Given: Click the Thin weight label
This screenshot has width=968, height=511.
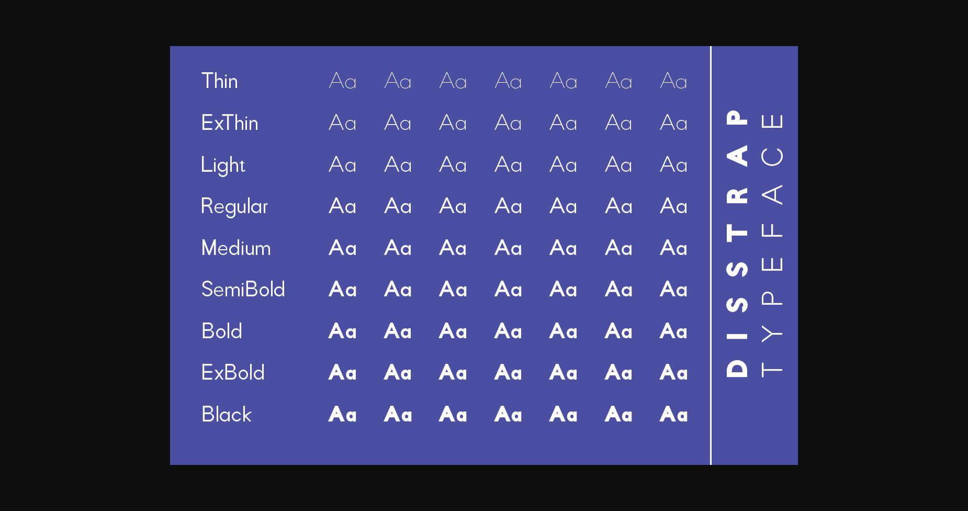Looking at the screenshot, I should (x=220, y=81).
